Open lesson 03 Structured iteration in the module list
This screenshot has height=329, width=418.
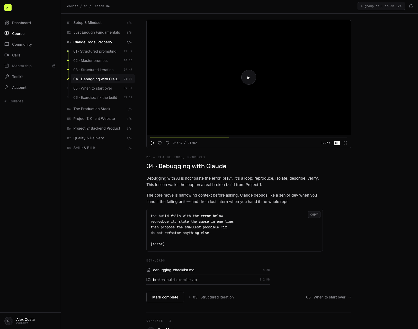103,70
